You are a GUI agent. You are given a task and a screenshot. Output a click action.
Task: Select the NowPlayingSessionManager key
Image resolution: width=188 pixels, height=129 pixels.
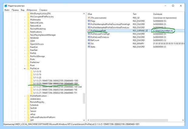(43, 35)
